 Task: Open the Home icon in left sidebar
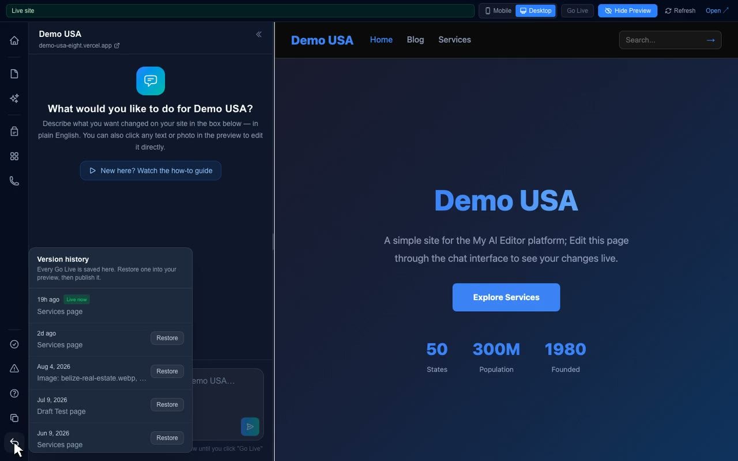pyautogui.click(x=14, y=40)
